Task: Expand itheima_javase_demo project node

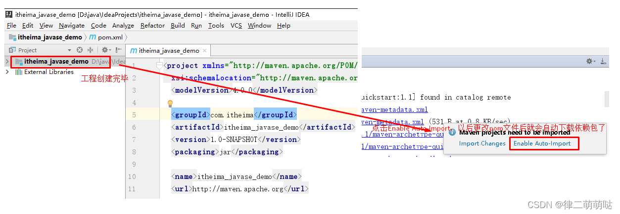Action: coord(6,62)
